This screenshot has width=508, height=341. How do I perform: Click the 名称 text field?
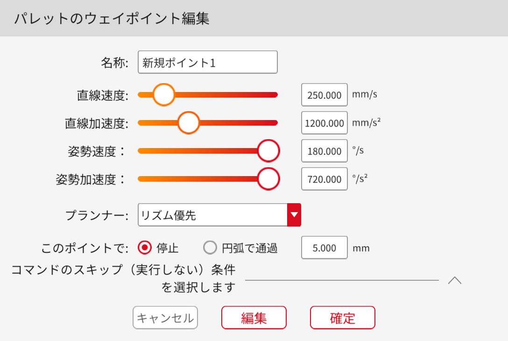tap(208, 63)
